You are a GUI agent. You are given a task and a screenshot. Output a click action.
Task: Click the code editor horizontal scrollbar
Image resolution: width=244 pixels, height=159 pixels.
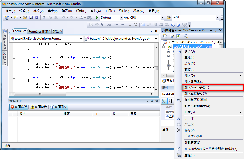pyautogui.click(x=51, y=94)
